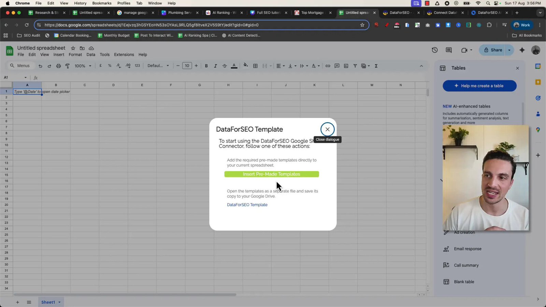Screen dimensions: 546x307
Task: Click the Bold formatting icon
Action: [x=206, y=66]
